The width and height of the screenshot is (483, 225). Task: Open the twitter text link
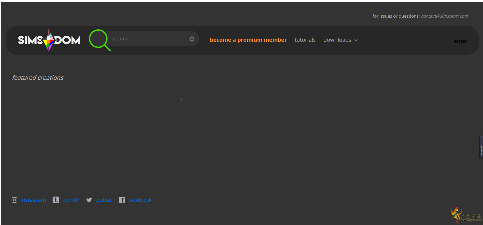pyautogui.click(x=104, y=200)
